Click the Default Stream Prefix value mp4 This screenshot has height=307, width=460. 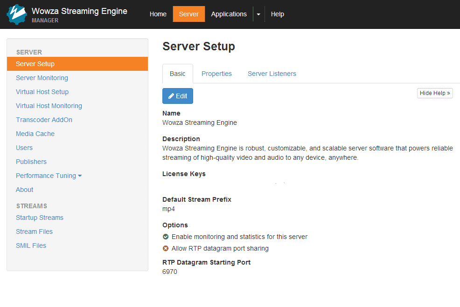coord(169,209)
